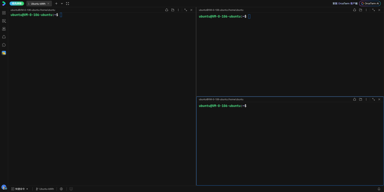Open folder icon in left terminal pane header
The height and width of the screenshot is (192, 384).
pyautogui.click(x=173, y=10)
